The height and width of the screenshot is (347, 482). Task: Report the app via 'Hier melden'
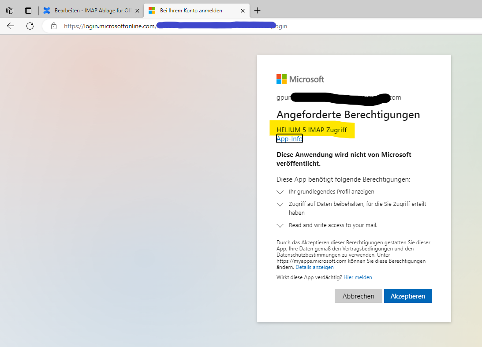358,277
